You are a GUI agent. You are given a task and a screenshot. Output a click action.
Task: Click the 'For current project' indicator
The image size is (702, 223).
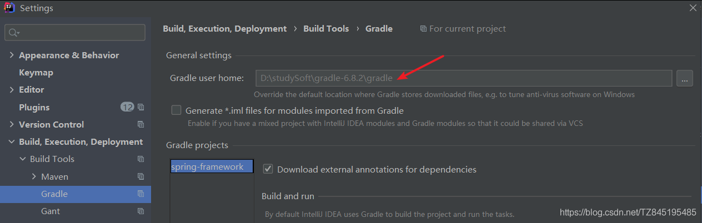tap(463, 28)
